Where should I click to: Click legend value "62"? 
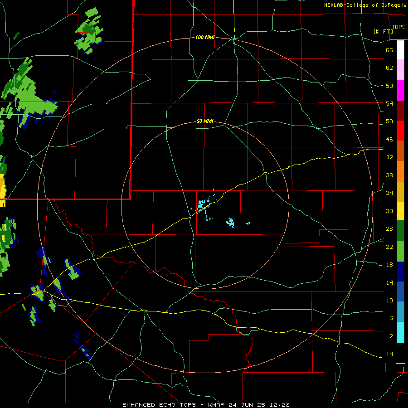pyautogui.click(x=389, y=68)
